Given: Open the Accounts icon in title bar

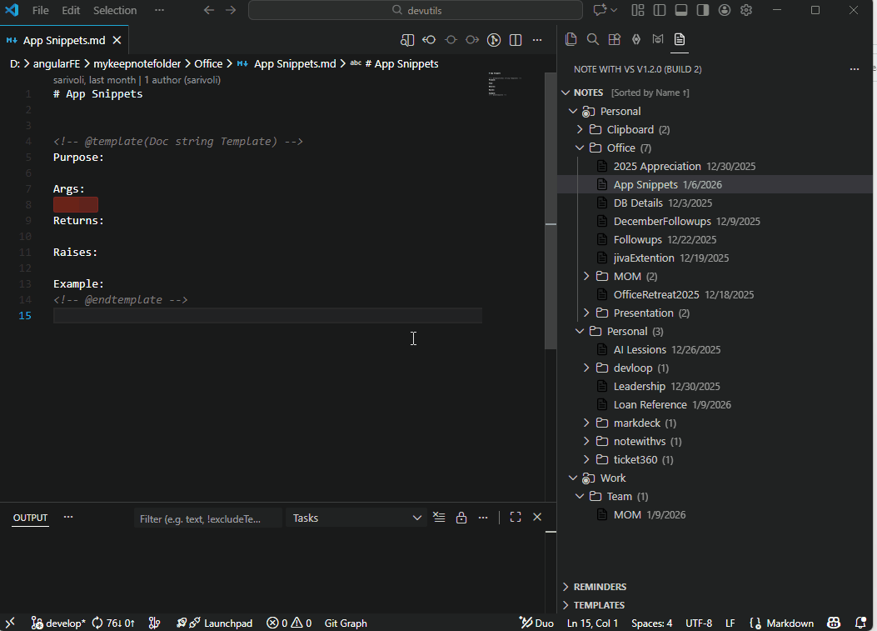Looking at the screenshot, I should point(725,10).
